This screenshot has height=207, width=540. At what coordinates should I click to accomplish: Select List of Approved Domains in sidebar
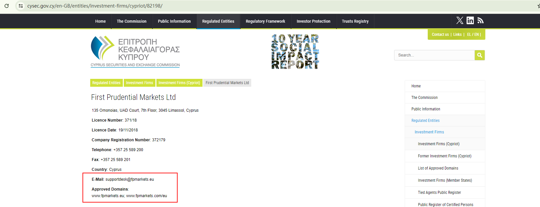[x=445, y=168]
